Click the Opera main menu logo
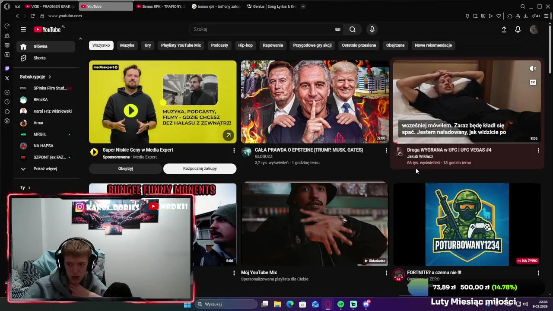This screenshot has width=553, height=311. [x=7, y=6]
